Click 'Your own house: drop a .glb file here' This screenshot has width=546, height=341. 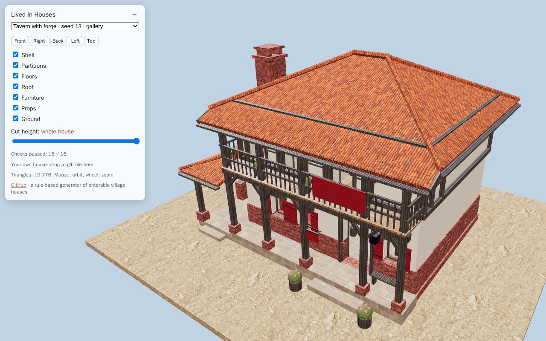(x=53, y=165)
